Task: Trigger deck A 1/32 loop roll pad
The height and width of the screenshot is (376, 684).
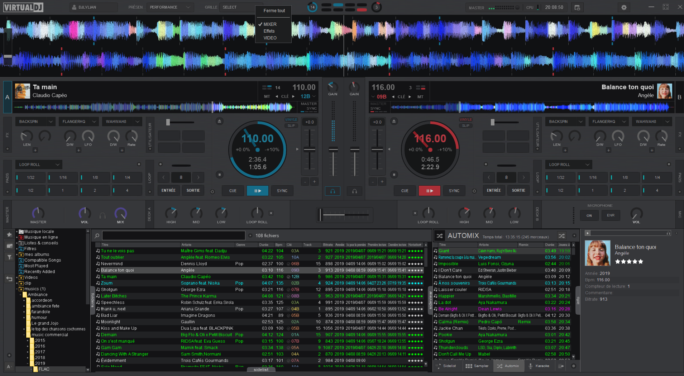Action: [30, 177]
